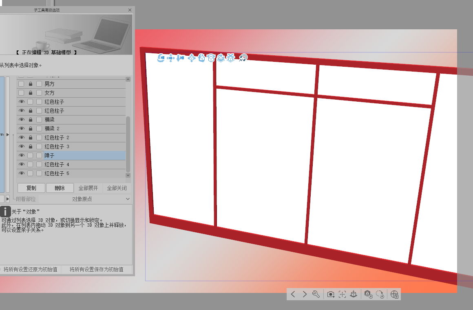Screen dimensions: 473x310
Task: Click the 删除 button
Action: tap(60, 188)
